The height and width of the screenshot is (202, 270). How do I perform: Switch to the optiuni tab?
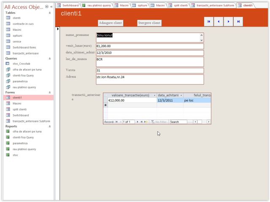tap(140, 5)
